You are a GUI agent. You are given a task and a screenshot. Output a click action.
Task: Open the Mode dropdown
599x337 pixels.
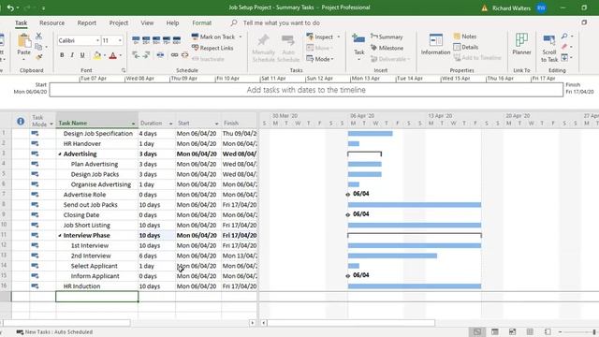(x=320, y=59)
